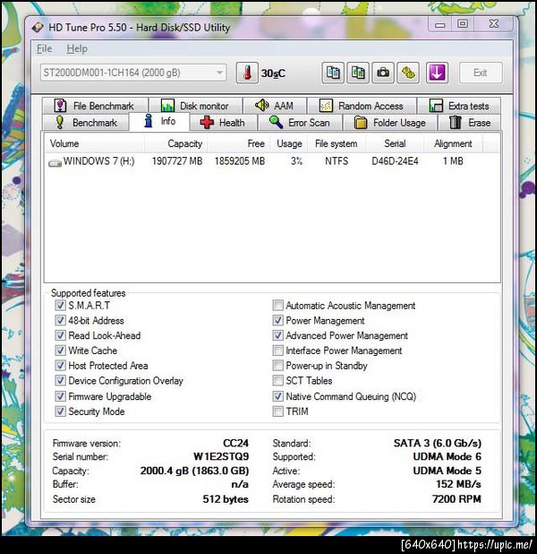Maximize the HD Tune Pro window
537x554 pixels.
[x=463, y=24]
